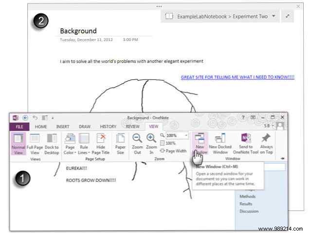
Task: Click the user account picture
Action: point(280,126)
